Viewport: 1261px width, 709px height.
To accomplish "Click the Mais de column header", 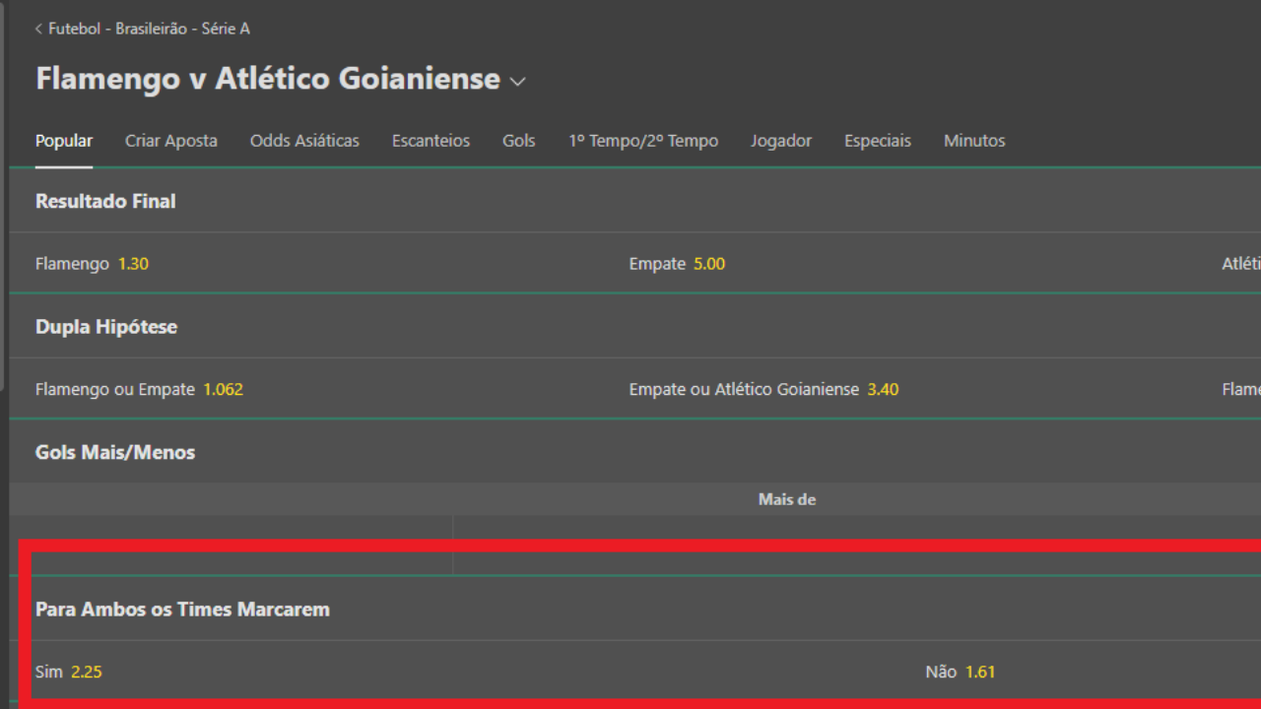I will click(x=787, y=499).
